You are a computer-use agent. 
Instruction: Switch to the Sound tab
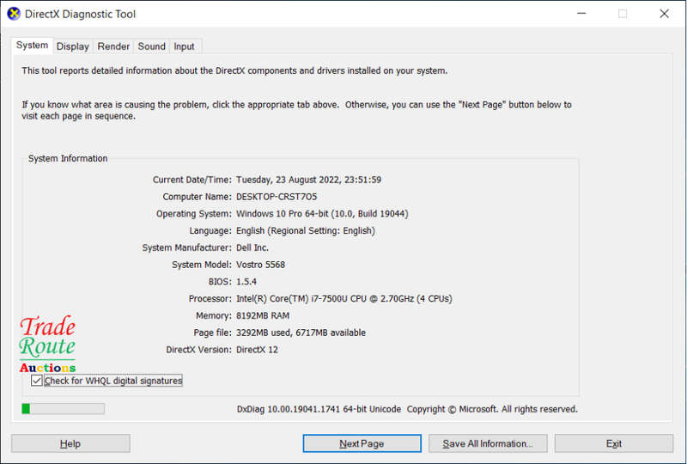(152, 46)
